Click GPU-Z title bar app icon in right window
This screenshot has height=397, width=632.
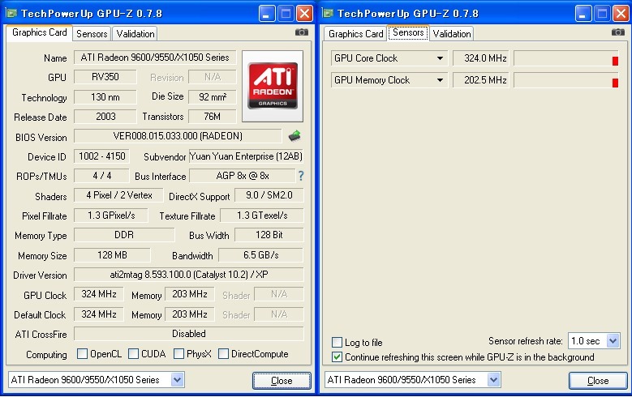click(328, 13)
